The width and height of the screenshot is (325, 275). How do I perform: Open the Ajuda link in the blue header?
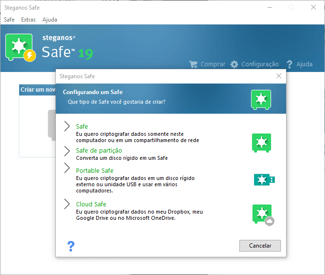pos(304,64)
